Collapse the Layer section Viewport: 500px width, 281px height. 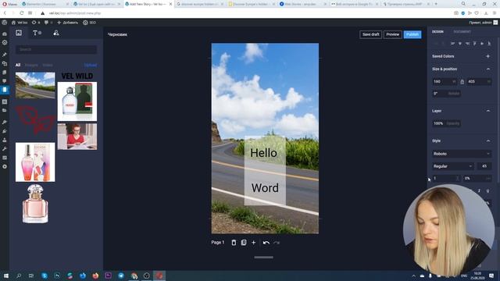click(x=487, y=111)
